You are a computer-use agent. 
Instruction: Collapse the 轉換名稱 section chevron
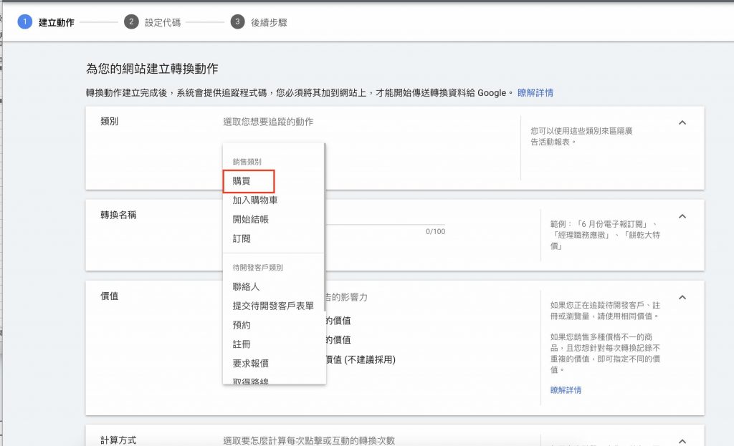click(x=682, y=216)
